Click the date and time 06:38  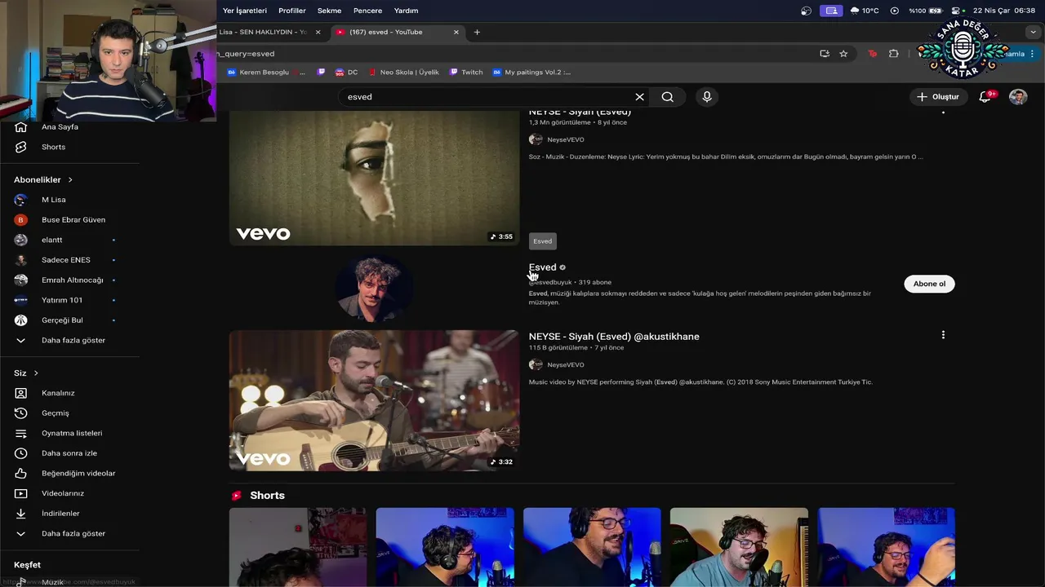[x=1004, y=11]
